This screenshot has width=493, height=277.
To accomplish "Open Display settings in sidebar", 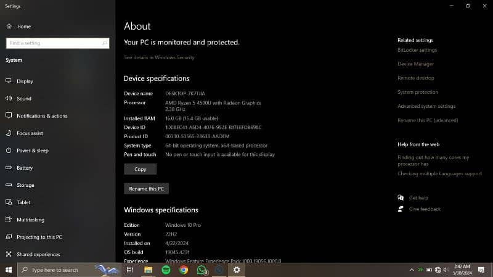I will click(x=25, y=81).
